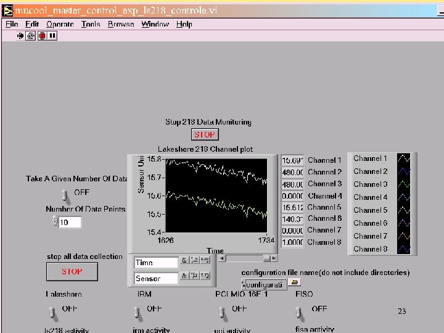Click Channel 2 plot style icon in legend
Screen dimensions: 444x333
[404, 171]
